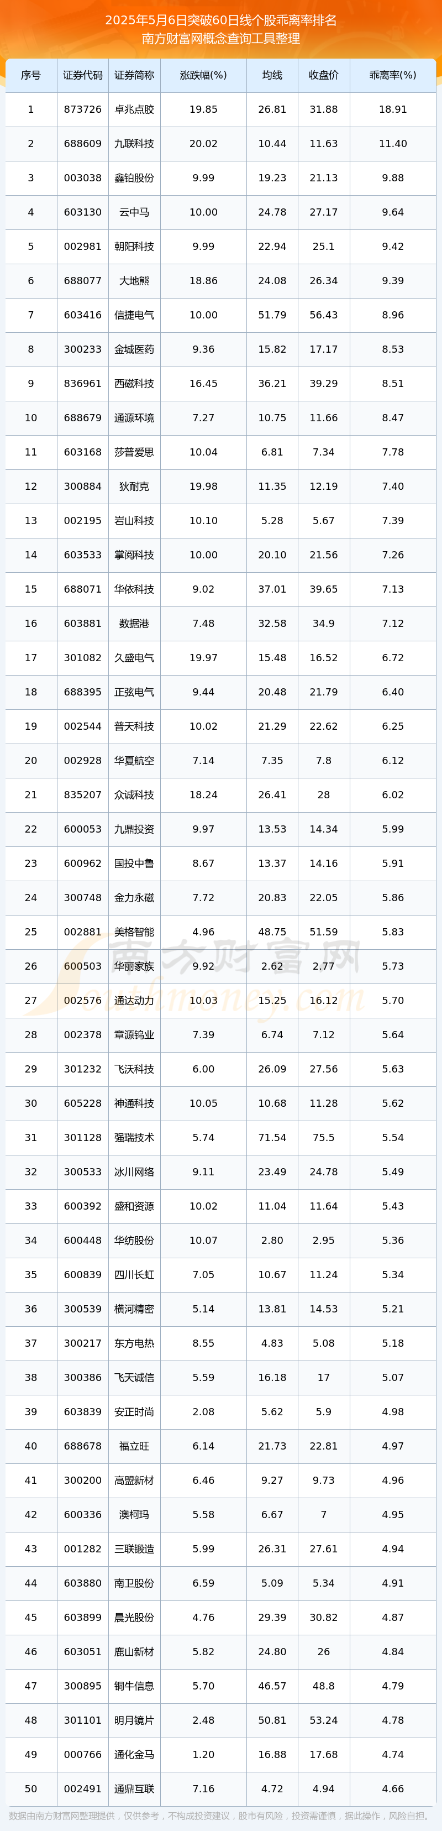Click stock code 003038
The image size is (442, 1831).
pos(82,177)
